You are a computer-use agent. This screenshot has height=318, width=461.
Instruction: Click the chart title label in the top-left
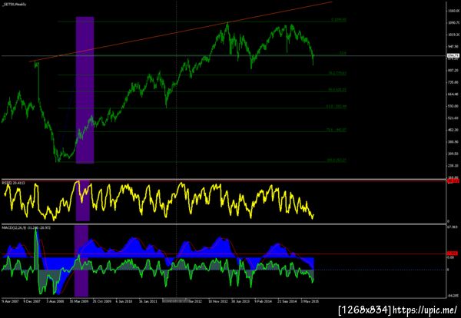click(14, 5)
